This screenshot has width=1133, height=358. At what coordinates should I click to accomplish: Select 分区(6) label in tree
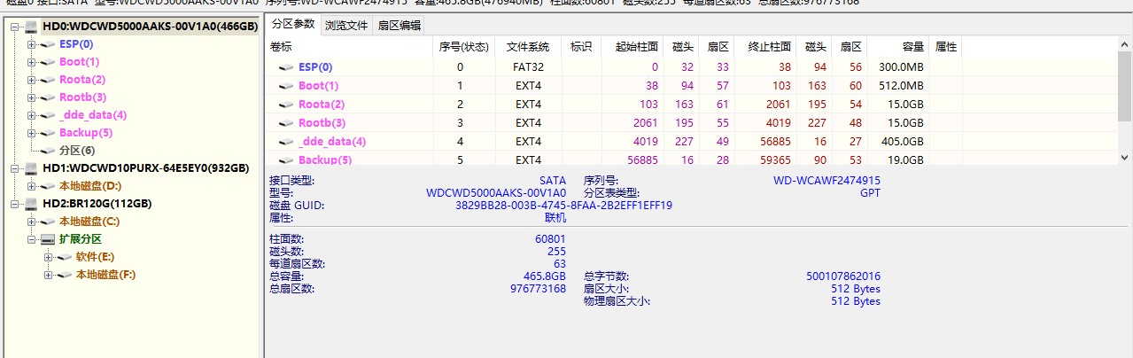coord(77,151)
